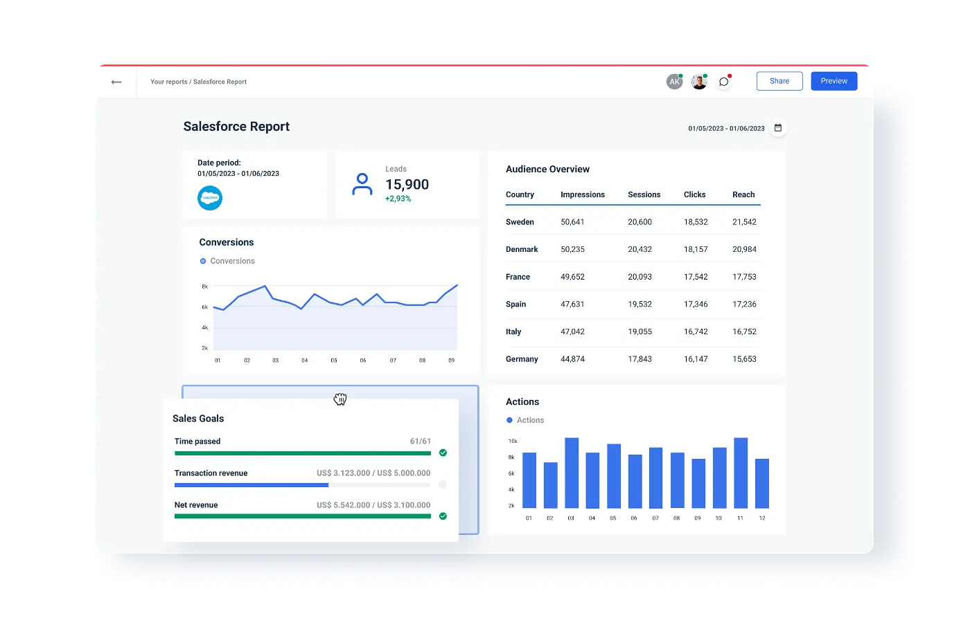Click the Leads person icon

362,184
